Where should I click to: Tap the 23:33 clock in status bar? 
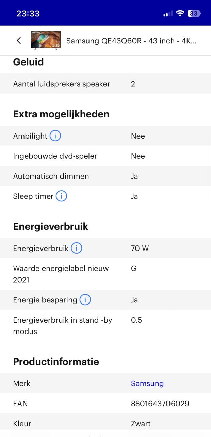(x=28, y=14)
